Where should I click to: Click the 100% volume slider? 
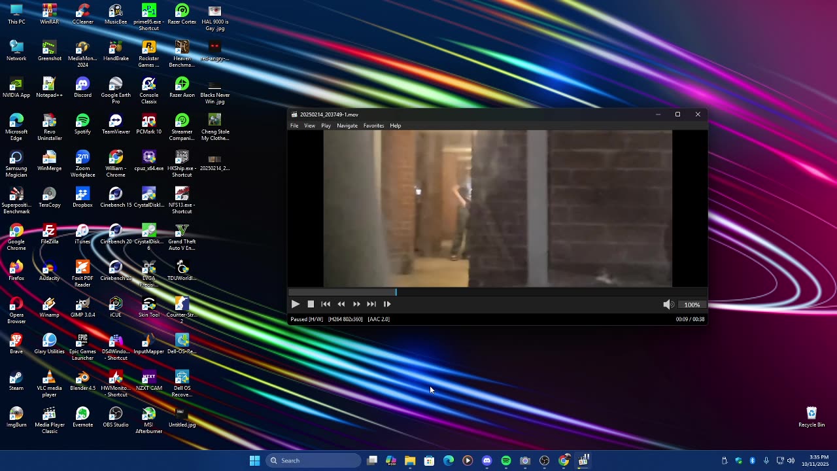[x=692, y=305]
